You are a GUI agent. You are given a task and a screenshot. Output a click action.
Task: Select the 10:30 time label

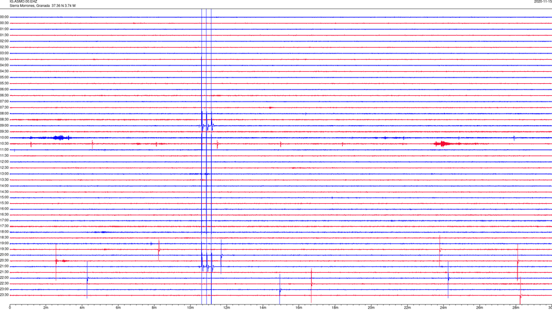click(x=4, y=144)
